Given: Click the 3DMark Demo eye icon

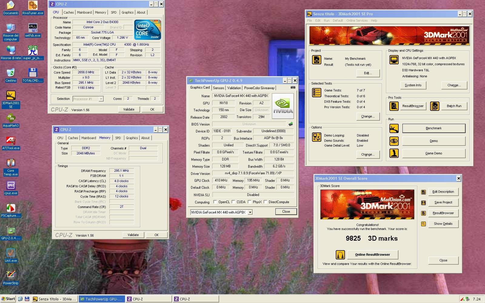Looking at the screenshot, I should [394, 141].
